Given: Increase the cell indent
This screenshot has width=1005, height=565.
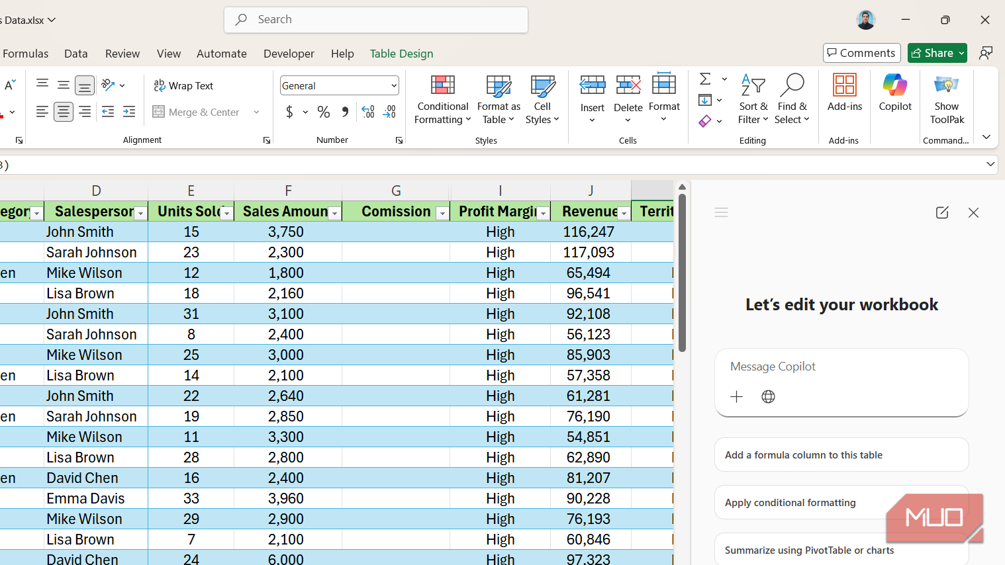Looking at the screenshot, I should pyautogui.click(x=129, y=112).
